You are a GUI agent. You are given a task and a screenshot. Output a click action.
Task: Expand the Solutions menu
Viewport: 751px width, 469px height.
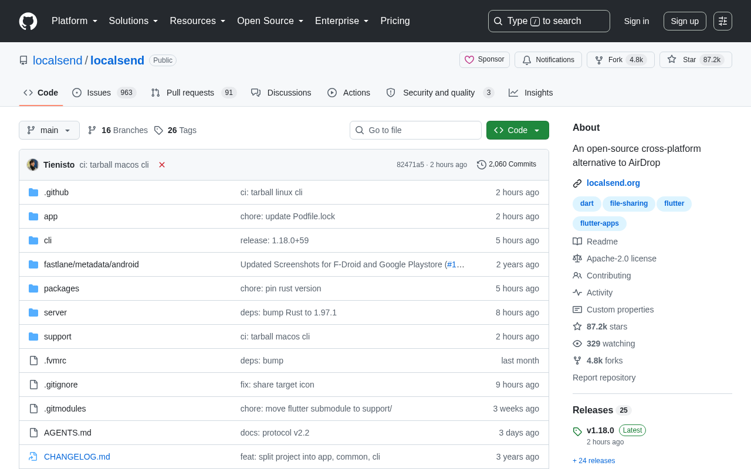click(x=134, y=21)
